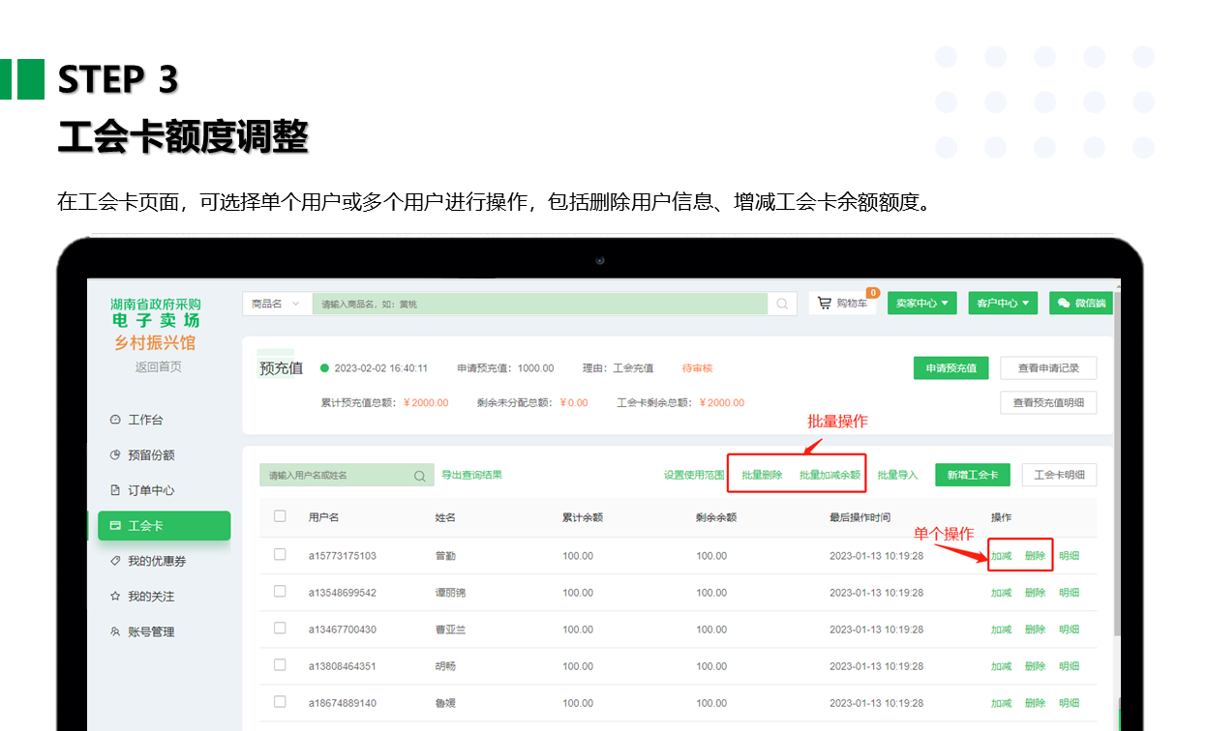Screen dimensions: 1207x731
Task: Click 删除 for user 胡畅
Action: (x=1035, y=666)
